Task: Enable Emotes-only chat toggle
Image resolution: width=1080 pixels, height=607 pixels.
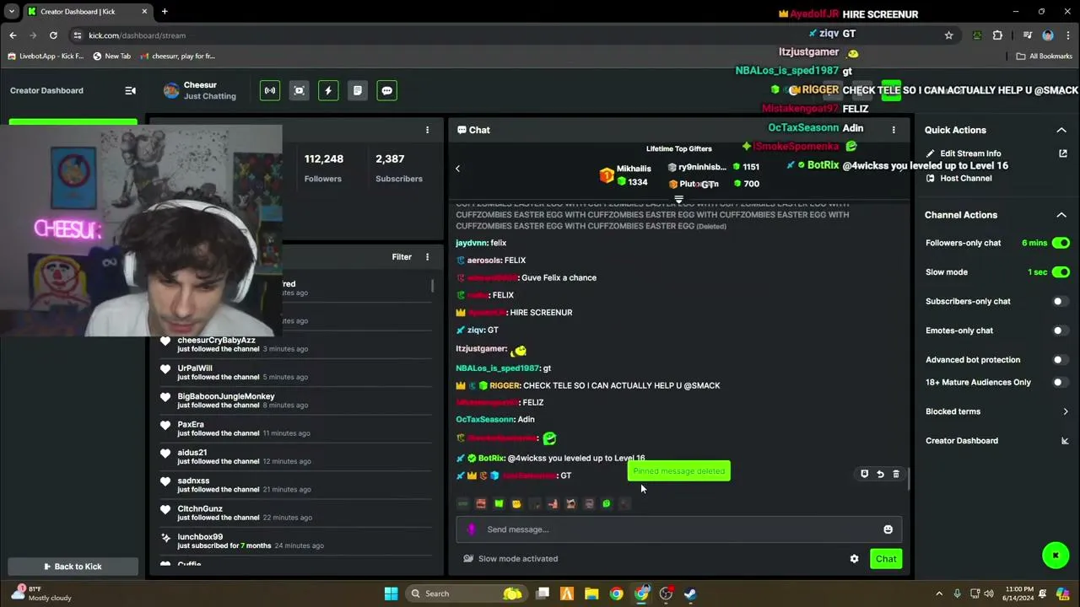Action: click(1061, 330)
